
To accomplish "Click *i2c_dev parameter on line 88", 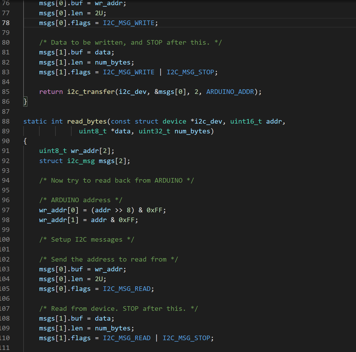I will [206, 121].
